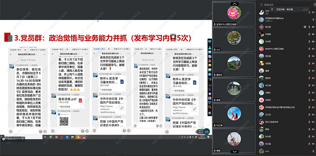The width and height of the screenshot is (316, 156).
Task: Select xiuli name in member list
Action: [x=267, y=151]
